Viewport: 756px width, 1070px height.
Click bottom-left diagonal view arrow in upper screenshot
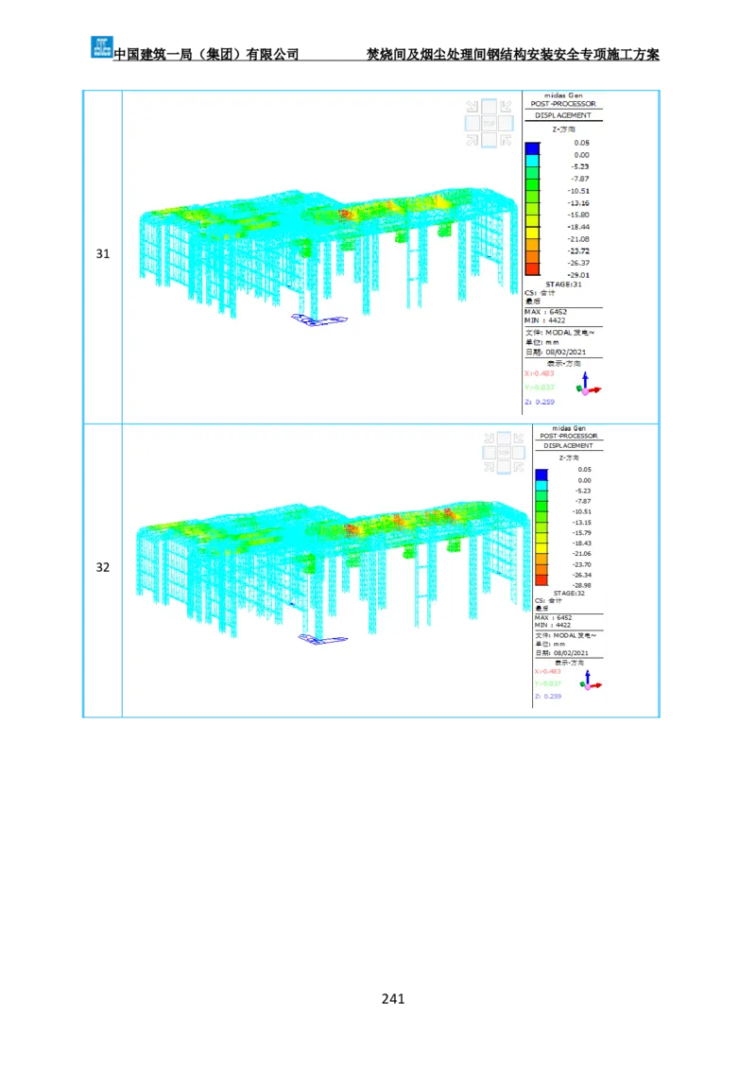pos(472,140)
